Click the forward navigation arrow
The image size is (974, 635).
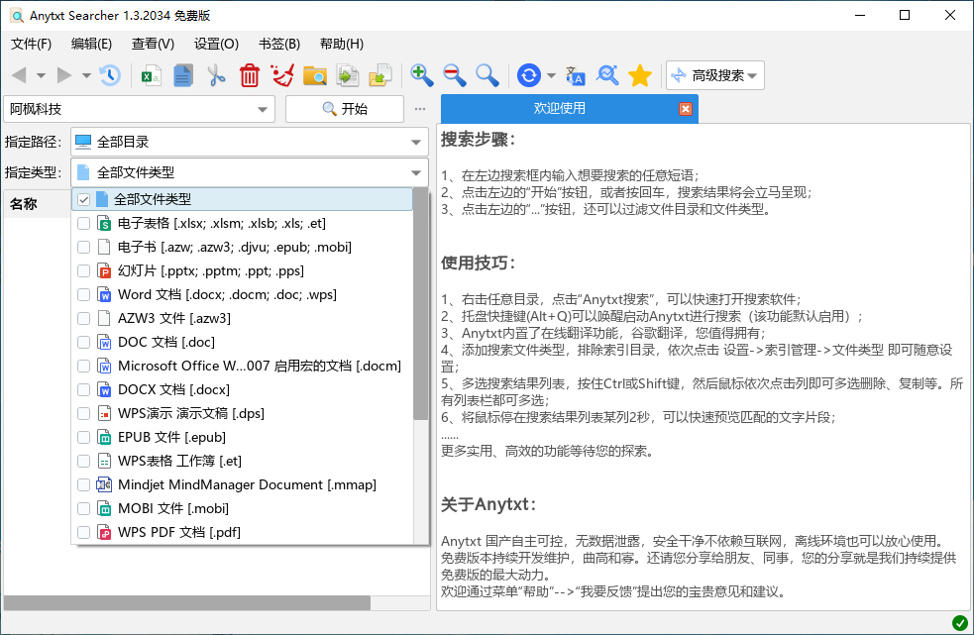(64, 76)
